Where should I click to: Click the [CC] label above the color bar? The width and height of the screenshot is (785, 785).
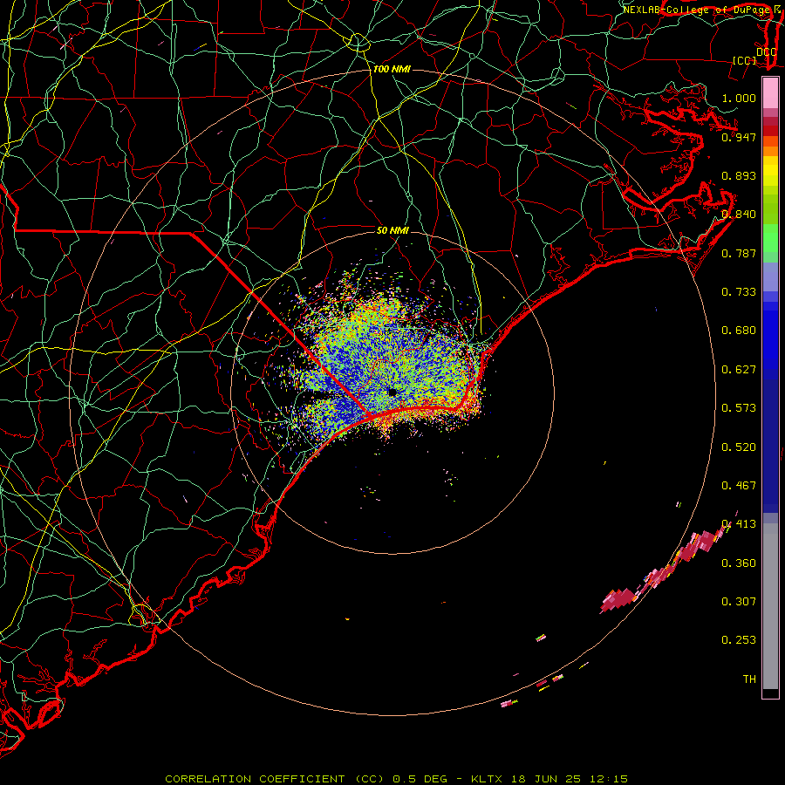745,60
